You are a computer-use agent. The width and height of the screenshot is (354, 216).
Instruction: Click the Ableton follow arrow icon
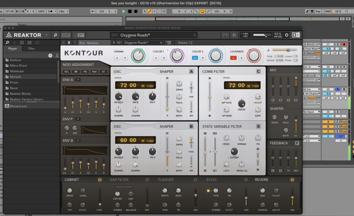[x=93, y=11]
